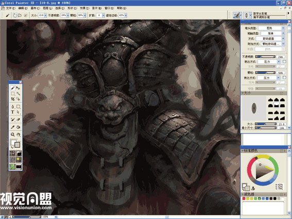Screen dimensions: 292x219
Task: Adjust the 颗粒 grain slider in brush panel
Action: click(265, 73)
